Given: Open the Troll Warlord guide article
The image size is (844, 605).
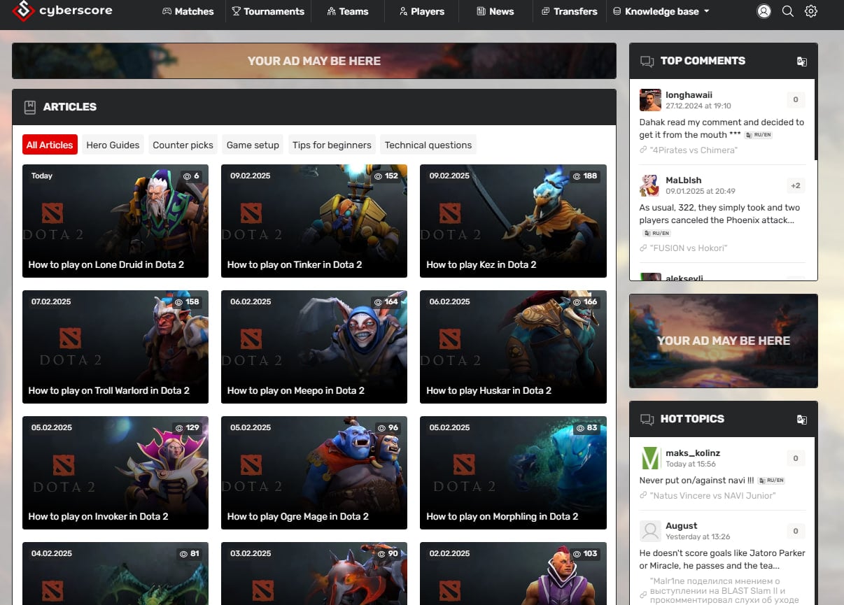Looking at the screenshot, I should click(x=115, y=347).
